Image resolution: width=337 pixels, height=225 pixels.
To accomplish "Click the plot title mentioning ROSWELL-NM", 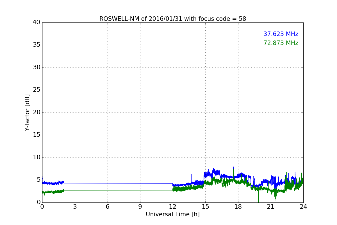I will pos(173,19).
